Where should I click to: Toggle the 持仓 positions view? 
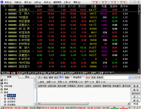[61, 78]
